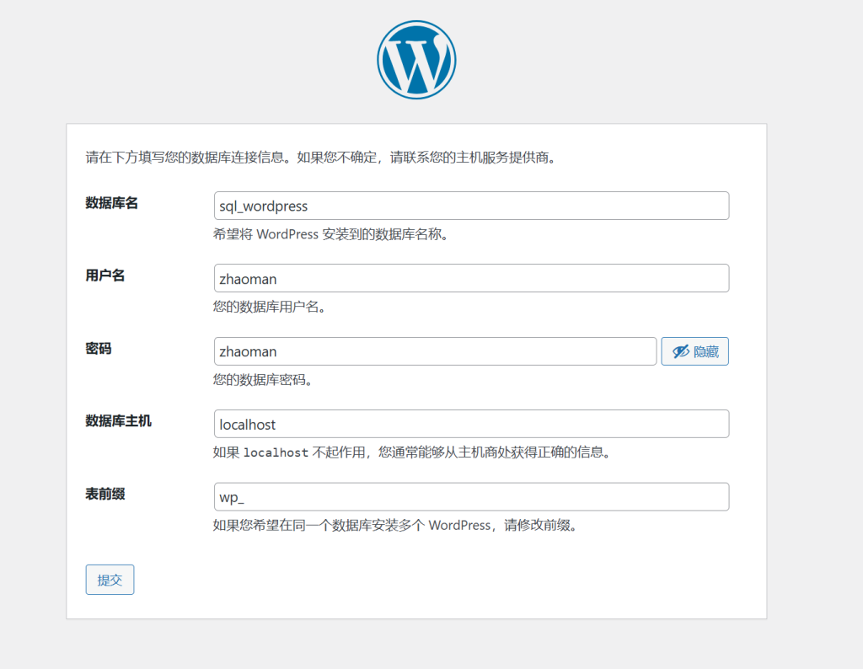
Task: Click the 密码 label
Action: pos(99,348)
